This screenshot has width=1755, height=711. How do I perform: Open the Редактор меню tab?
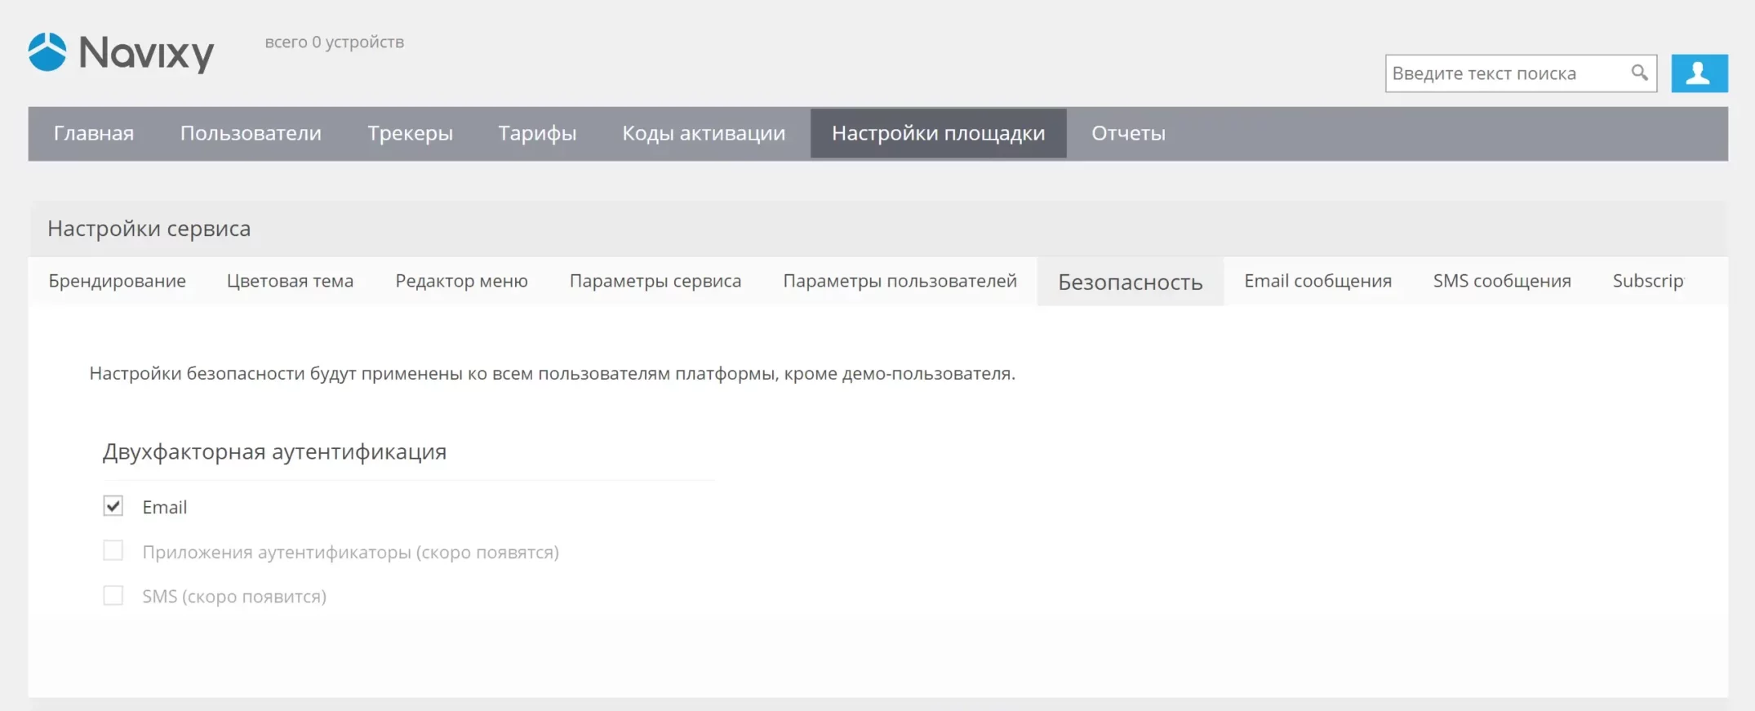click(x=461, y=281)
